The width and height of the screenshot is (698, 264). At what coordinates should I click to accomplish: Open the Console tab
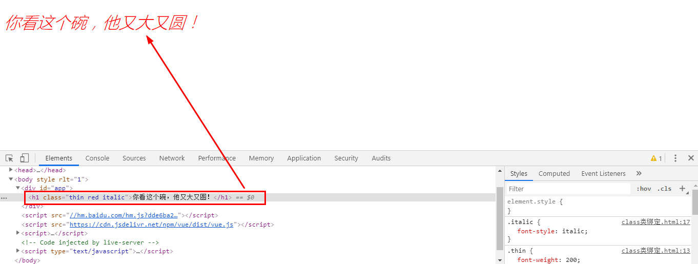tap(97, 158)
